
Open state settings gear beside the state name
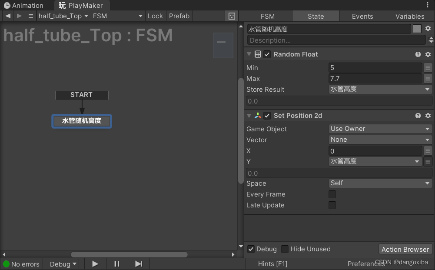pos(428,29)
